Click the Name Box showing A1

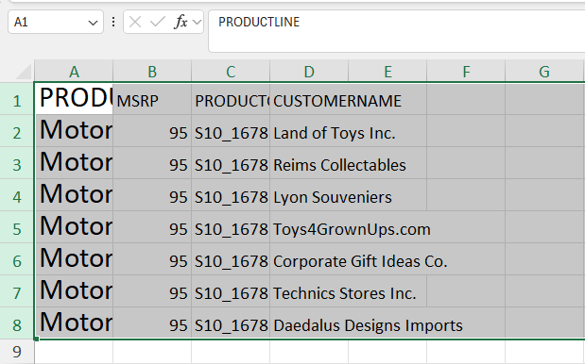point(55,22)
